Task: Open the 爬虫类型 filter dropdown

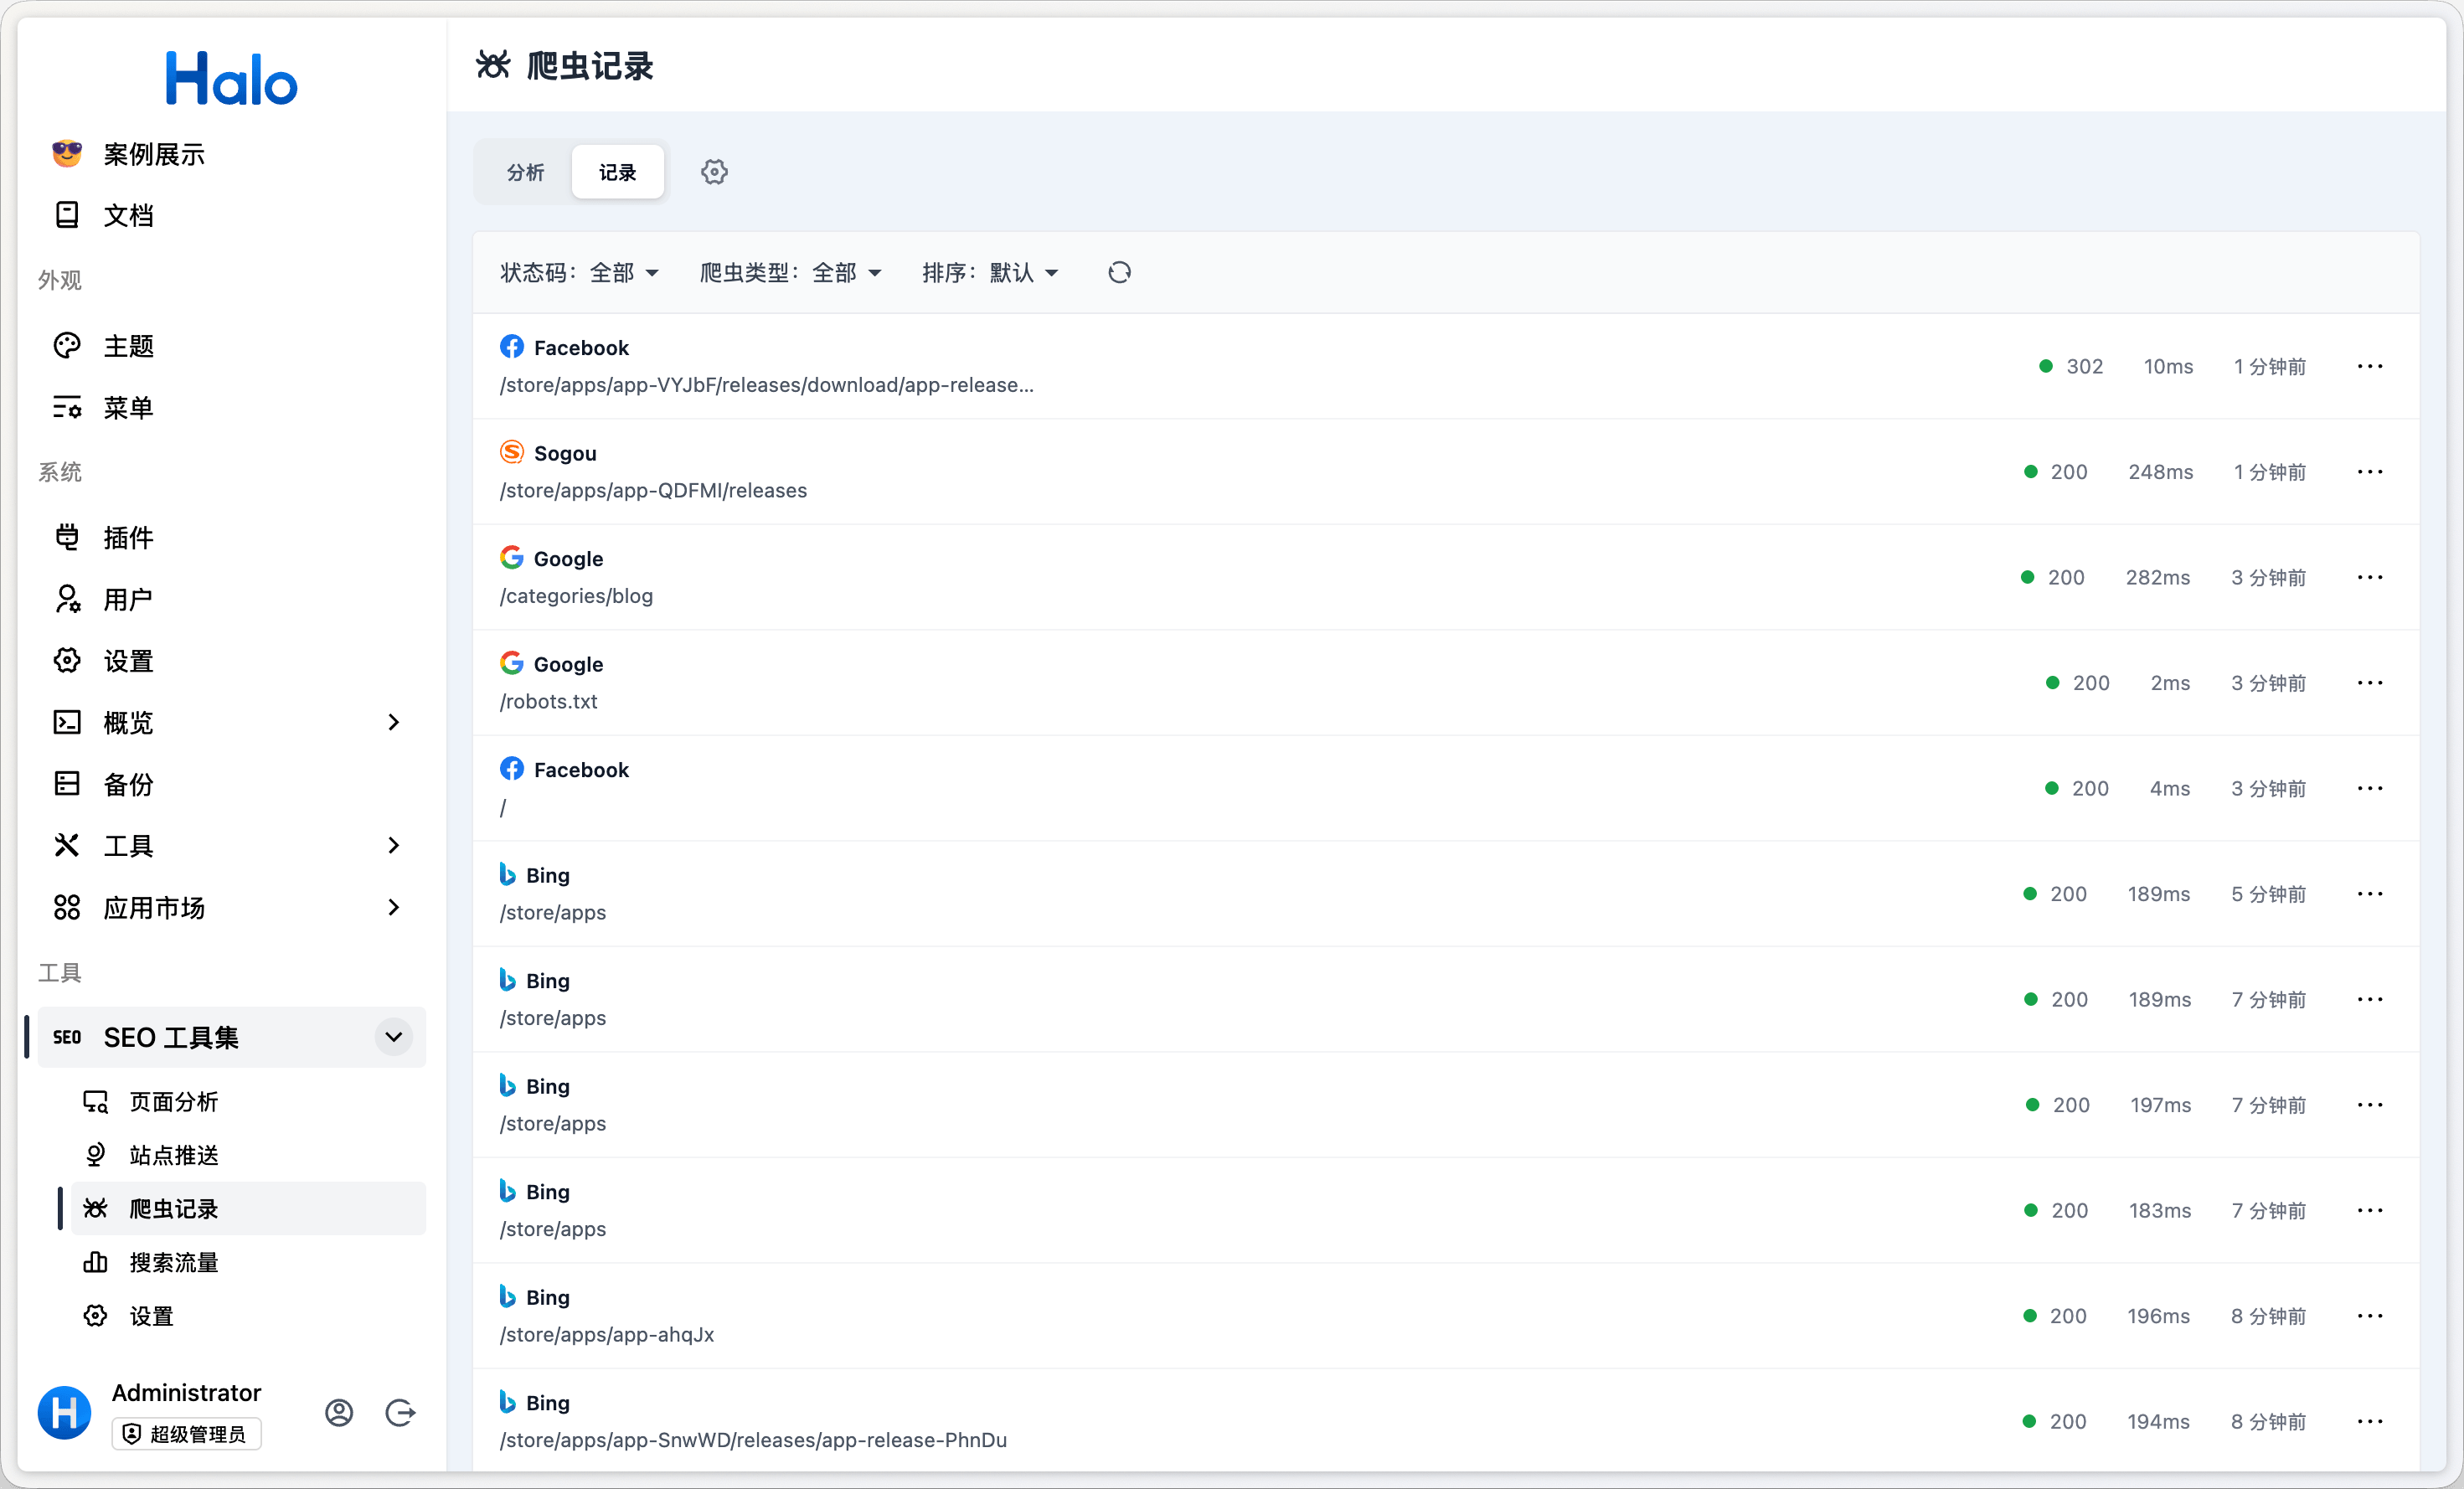Action: click(x=790, y=272)
